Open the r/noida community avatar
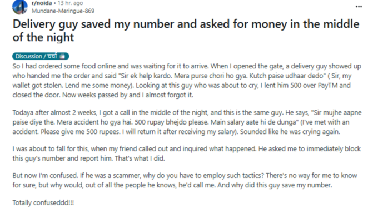The height and width of the screenshot is (213, 378). point(20,7)
